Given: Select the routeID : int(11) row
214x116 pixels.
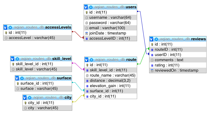Looking at the screenshot, I should pos(178,50).
